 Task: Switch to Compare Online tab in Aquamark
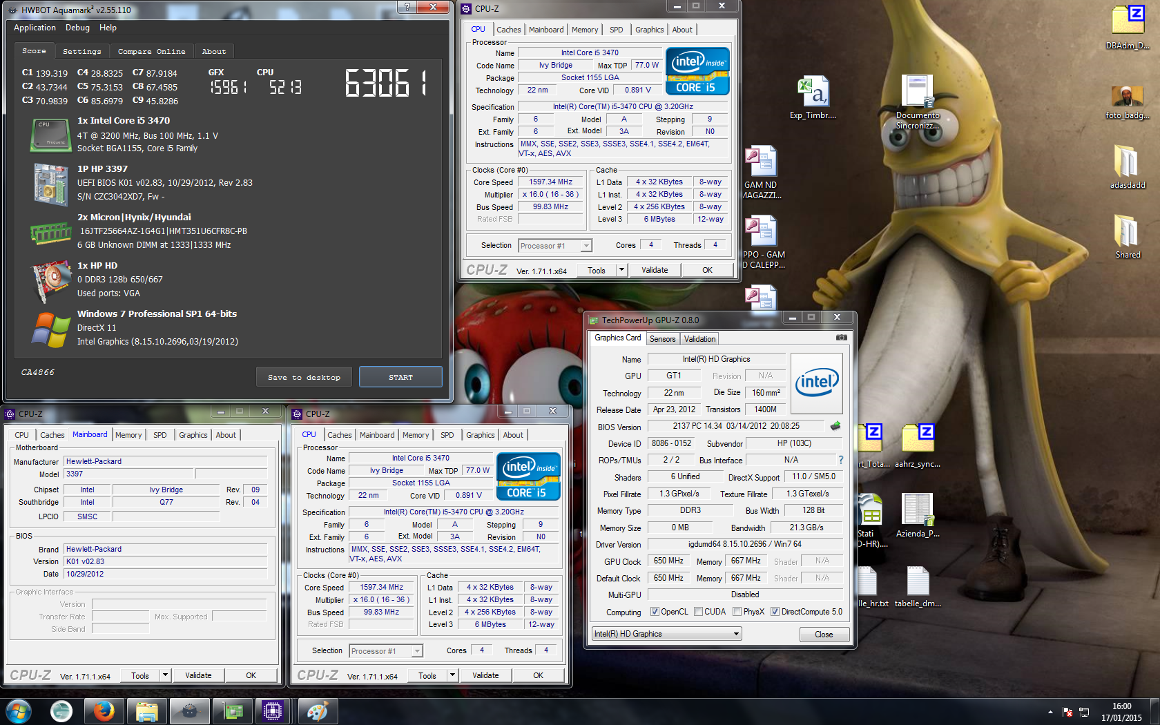point(151,51)
